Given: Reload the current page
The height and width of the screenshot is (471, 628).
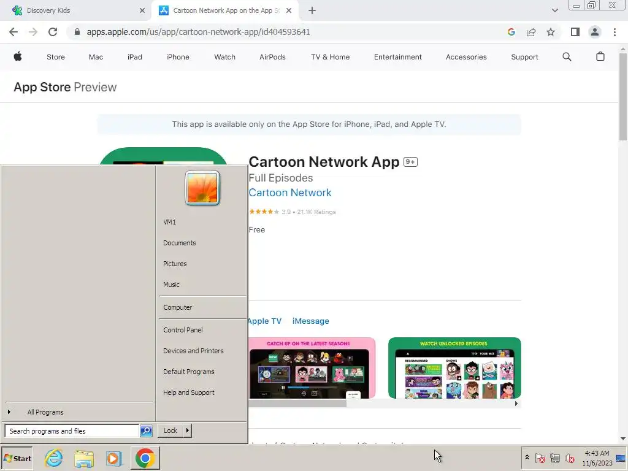Looking at the screenshot, I should pyautogui.click(x=53, y=32).
